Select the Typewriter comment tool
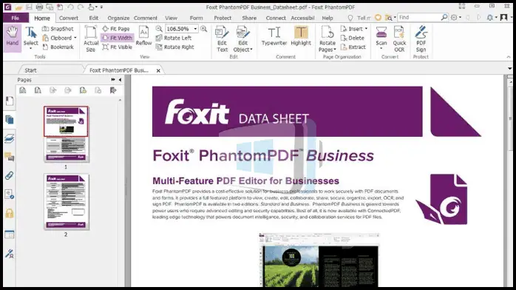This screenshot has width=516, height=290. click(x=274, y=36)
